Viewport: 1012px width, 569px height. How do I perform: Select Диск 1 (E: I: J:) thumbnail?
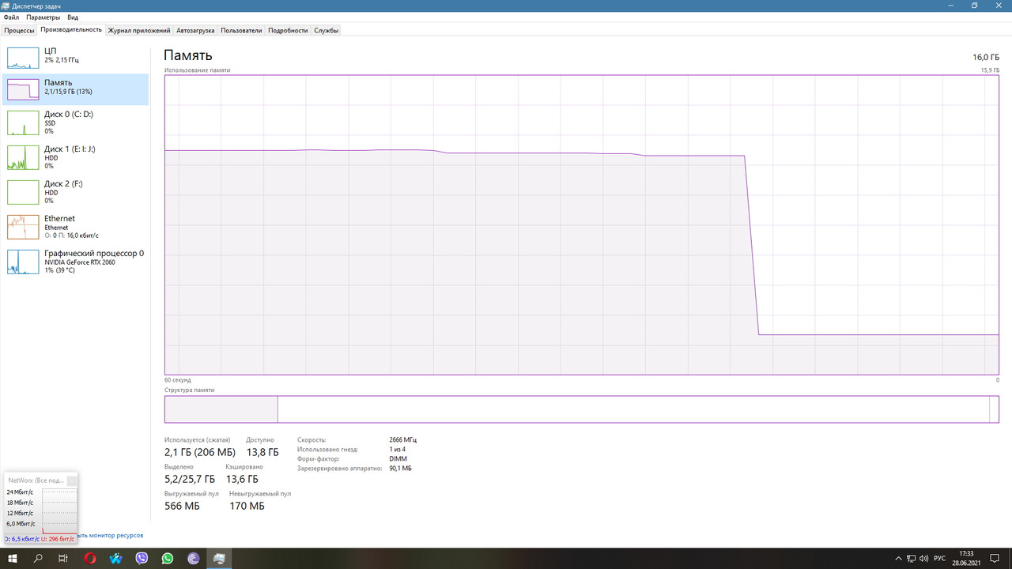click(23, 158)
